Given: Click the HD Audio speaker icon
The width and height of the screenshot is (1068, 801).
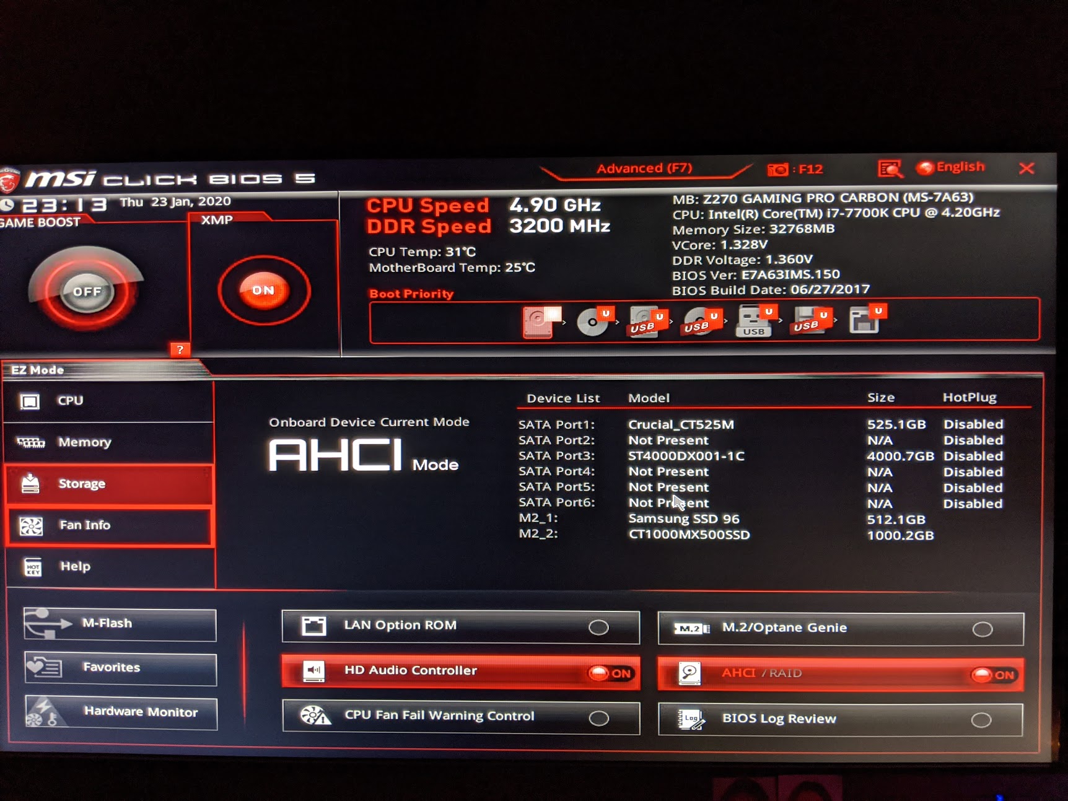Looking at the screenshot, I should click(x=314, y=671).
